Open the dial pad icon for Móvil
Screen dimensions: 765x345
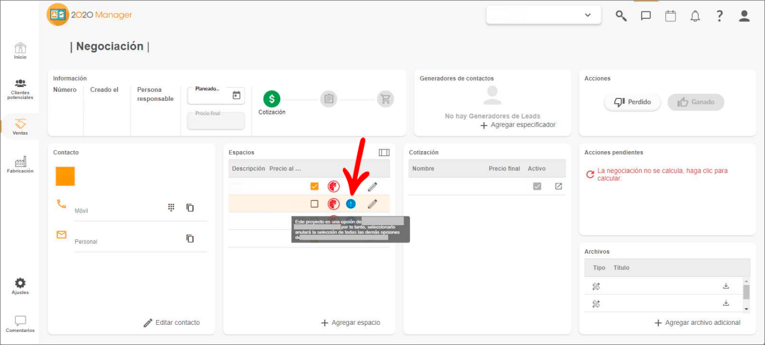pyautogui.click(x=171, y=207)
